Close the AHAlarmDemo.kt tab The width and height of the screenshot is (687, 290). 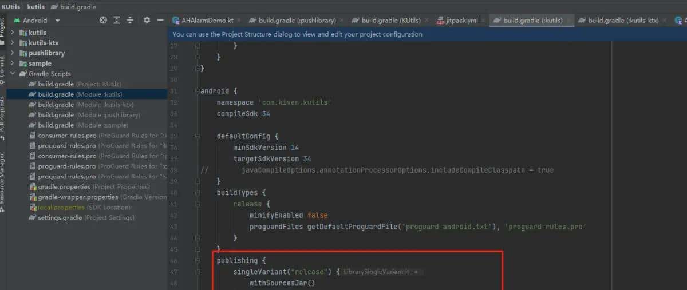click(239, 21)
